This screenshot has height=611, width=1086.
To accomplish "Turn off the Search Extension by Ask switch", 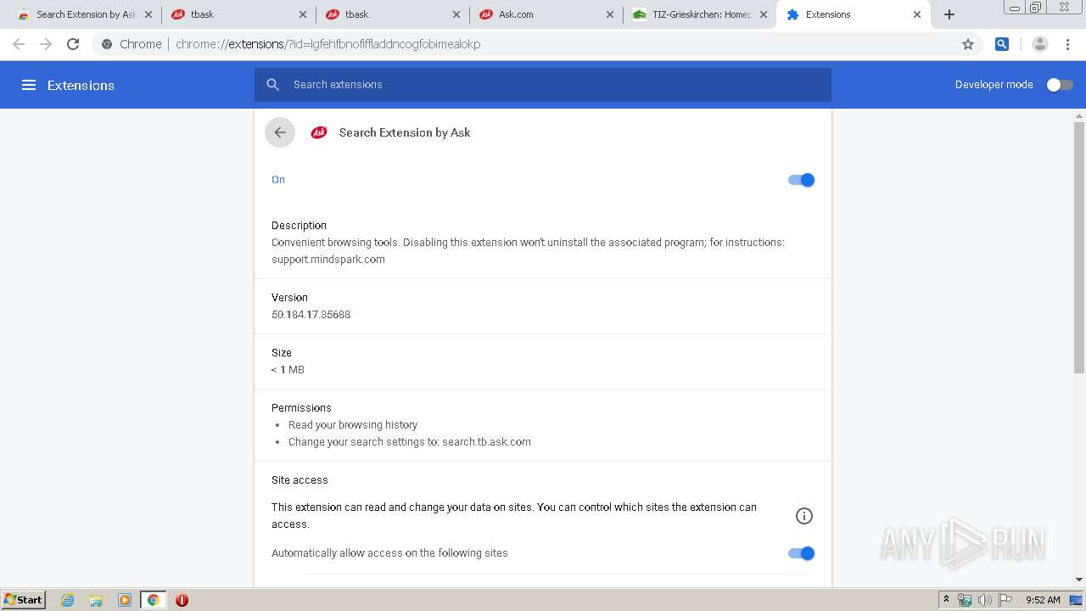I will click(x=801, y=180).
